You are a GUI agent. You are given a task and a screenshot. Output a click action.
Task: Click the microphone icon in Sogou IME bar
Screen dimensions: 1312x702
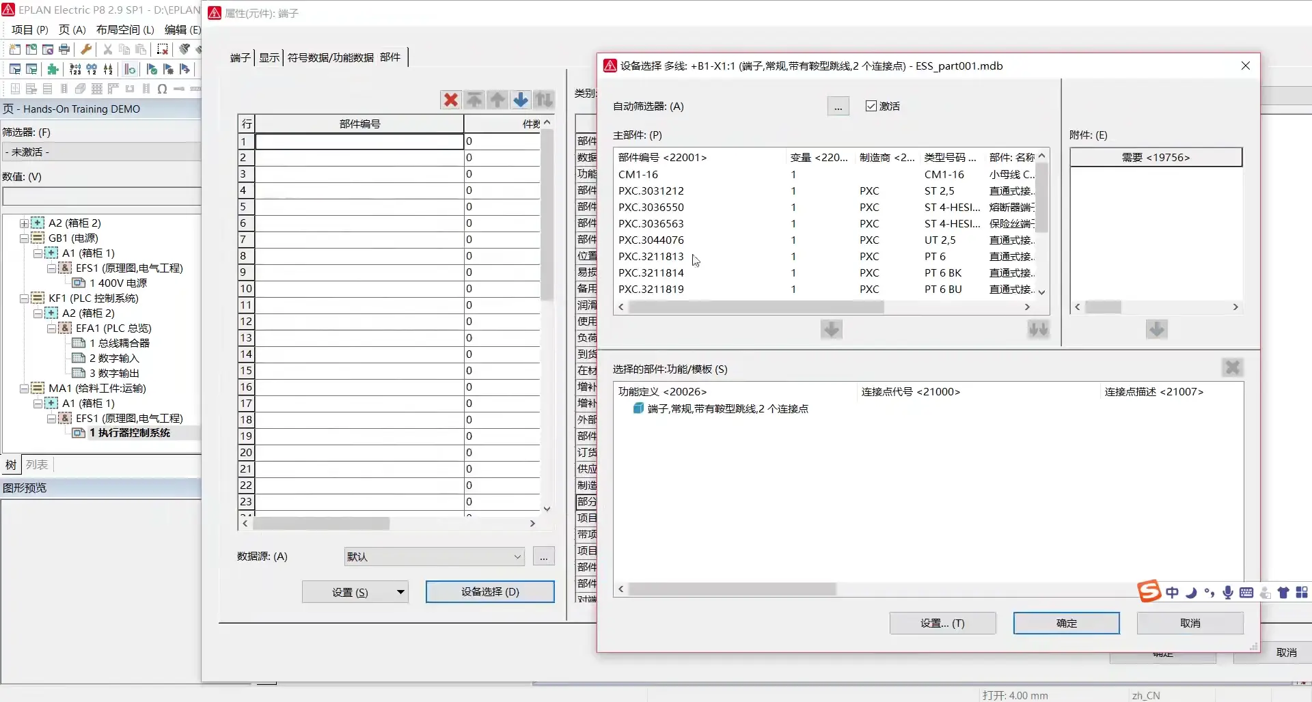pyautogui.click(x=1228, y=592)
